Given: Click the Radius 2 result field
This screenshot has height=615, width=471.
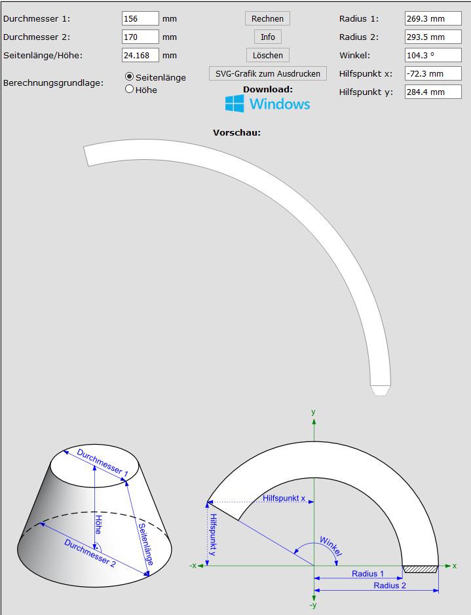Looking at the screenshot, I should (x=433, y=37).
